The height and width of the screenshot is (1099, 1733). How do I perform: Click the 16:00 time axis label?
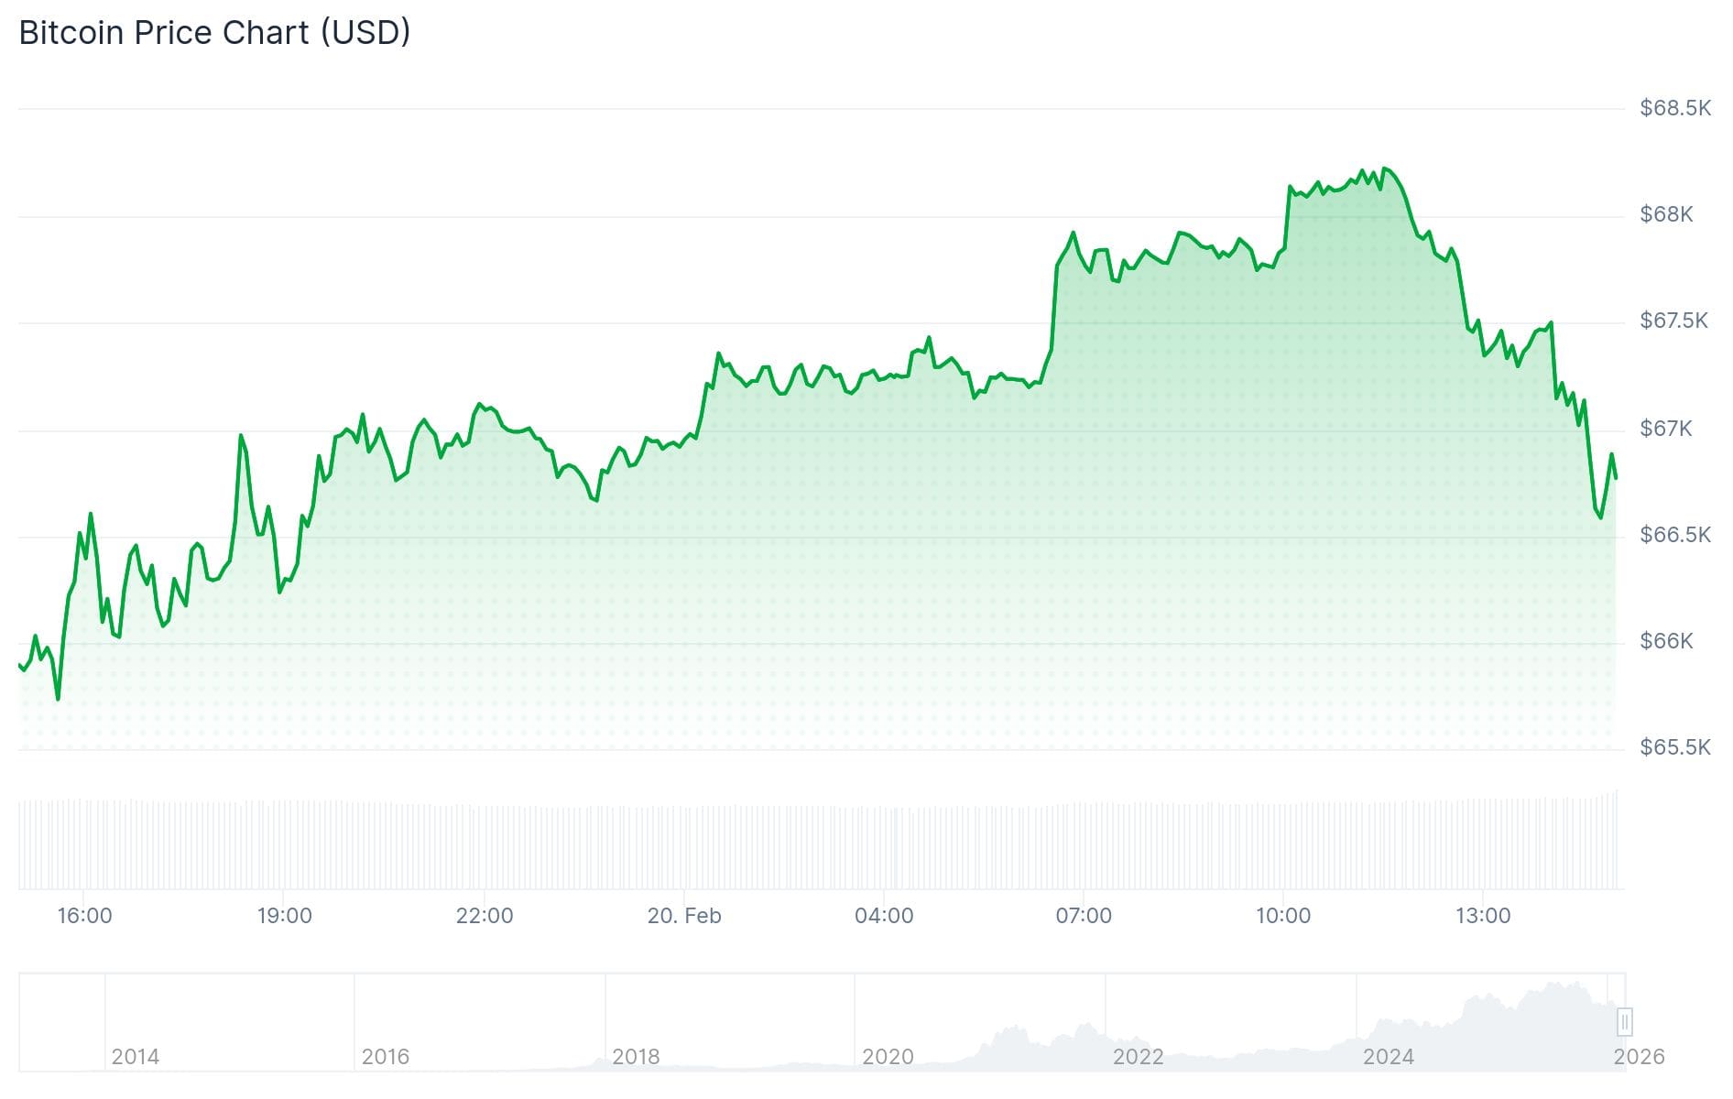pos(84,916)
